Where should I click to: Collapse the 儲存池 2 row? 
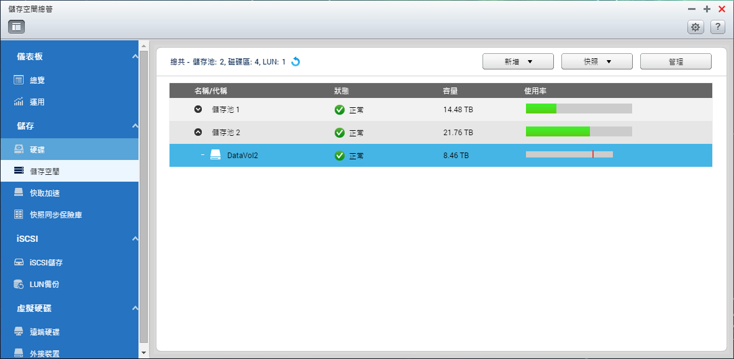(198, 132)
